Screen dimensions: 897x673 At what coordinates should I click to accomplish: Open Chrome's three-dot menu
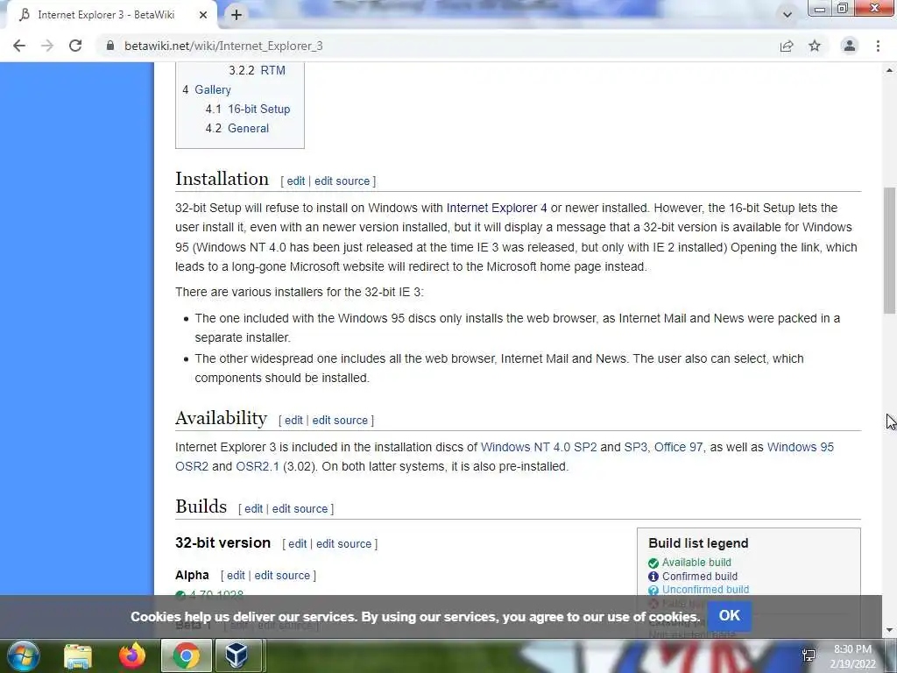[x=878, y=46]
